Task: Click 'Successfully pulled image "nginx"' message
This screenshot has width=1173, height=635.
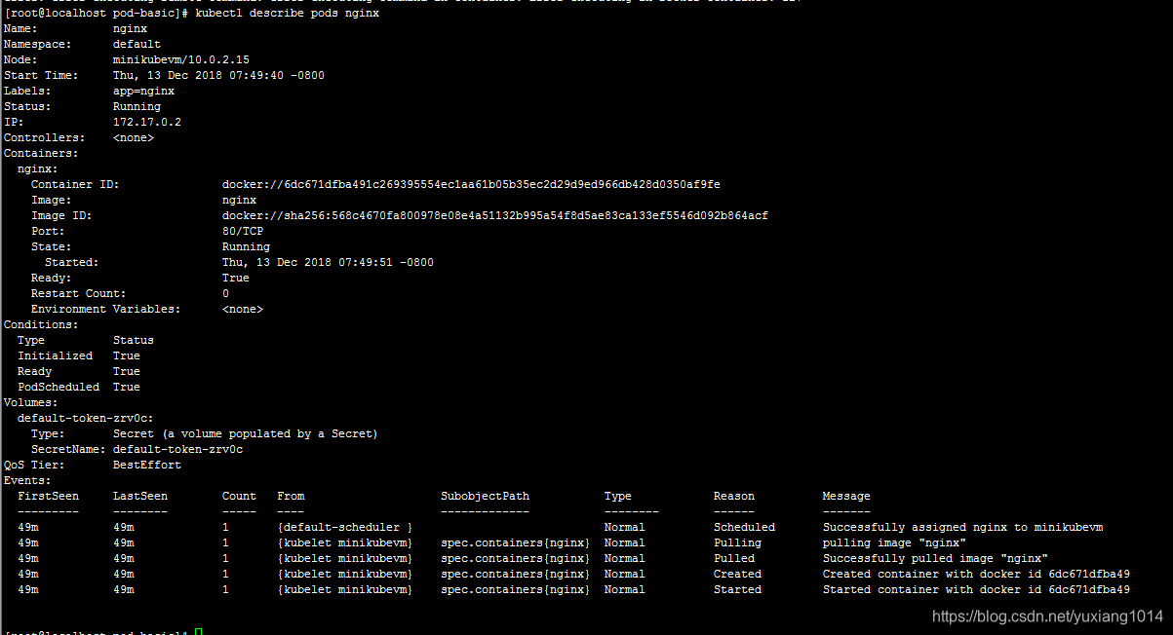Action: (x=935, y=558)
